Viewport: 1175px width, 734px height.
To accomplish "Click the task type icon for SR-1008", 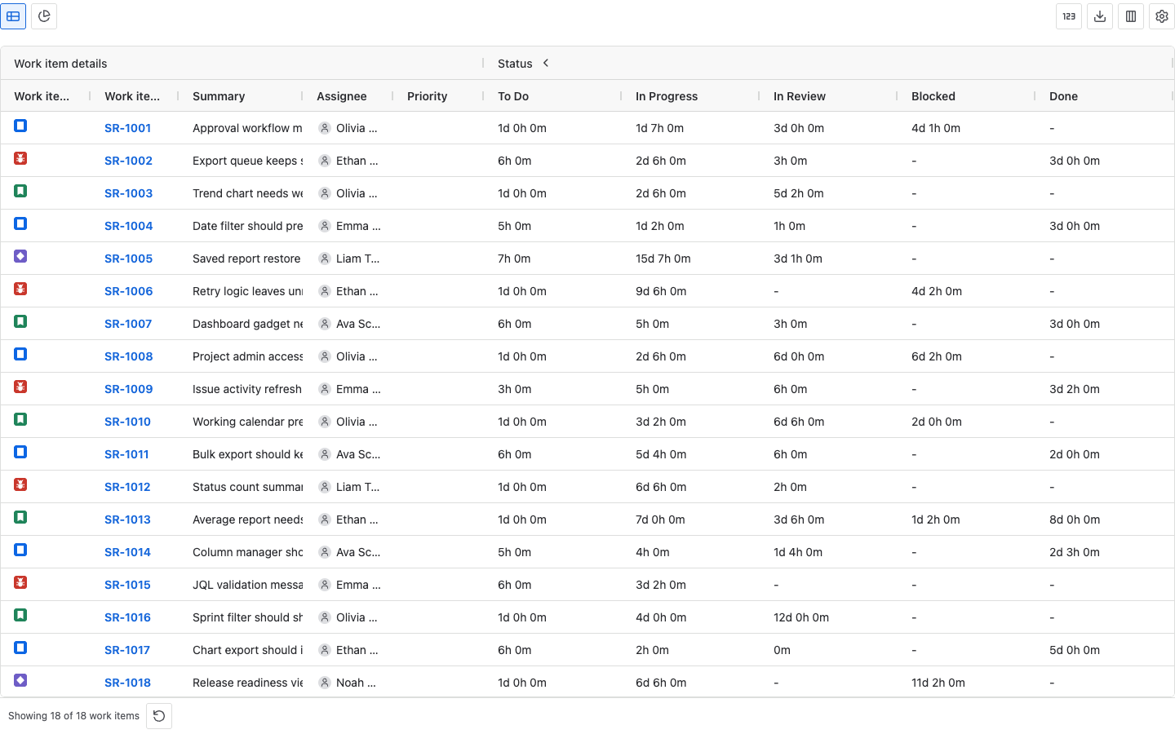I will click(20, 354).
